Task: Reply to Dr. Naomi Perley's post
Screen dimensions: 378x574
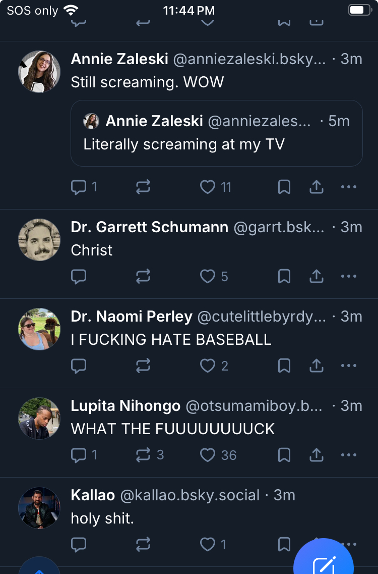Action: point(79,366)
